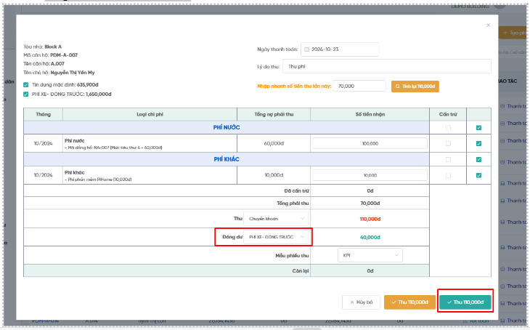Click the 'Tổng nợ phải thu' column header
The height and width of the screenshot is (330, 530).
274,114
